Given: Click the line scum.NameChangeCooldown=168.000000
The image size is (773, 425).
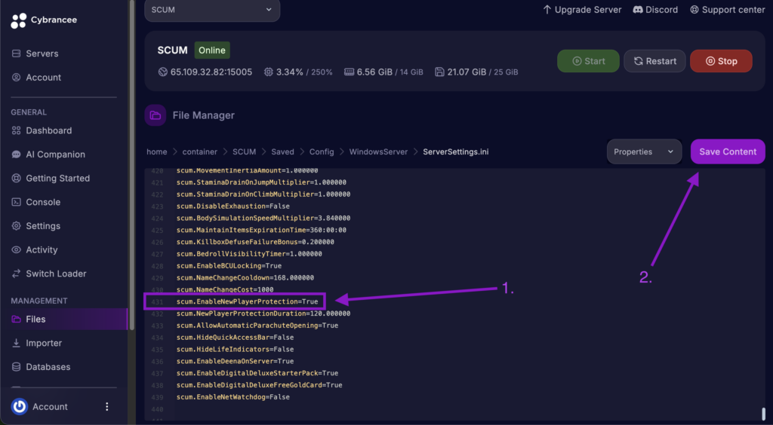Looking at the screenshot, I should pyautogui.click(x=245, y=277).
